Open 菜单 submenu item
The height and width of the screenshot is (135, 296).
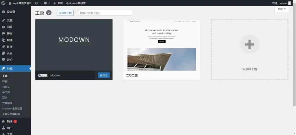pos(5,98)
